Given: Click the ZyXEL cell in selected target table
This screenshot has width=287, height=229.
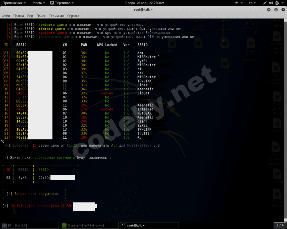Looking at the screenshot, I should click(24, 178).
